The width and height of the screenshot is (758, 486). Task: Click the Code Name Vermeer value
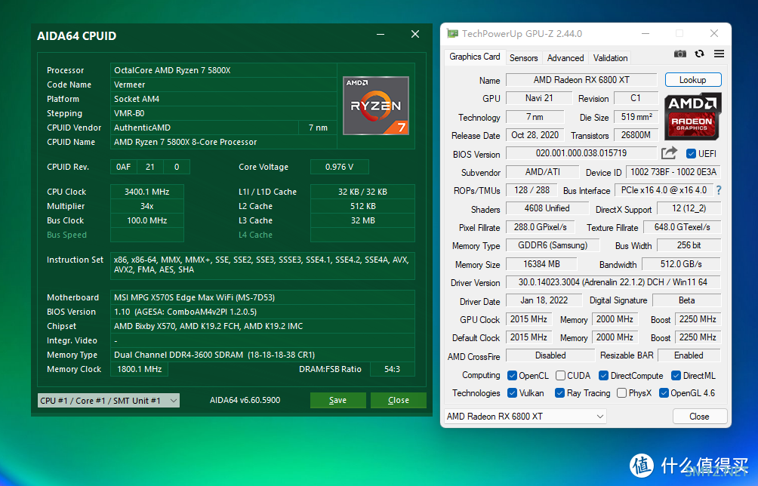coord(223,85)
